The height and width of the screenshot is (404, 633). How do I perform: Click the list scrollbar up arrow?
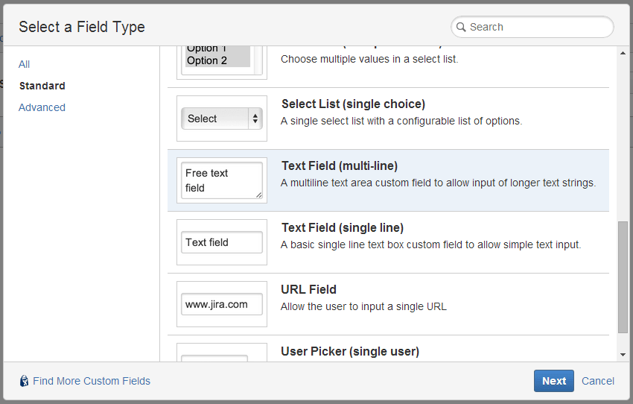[623, 53]
